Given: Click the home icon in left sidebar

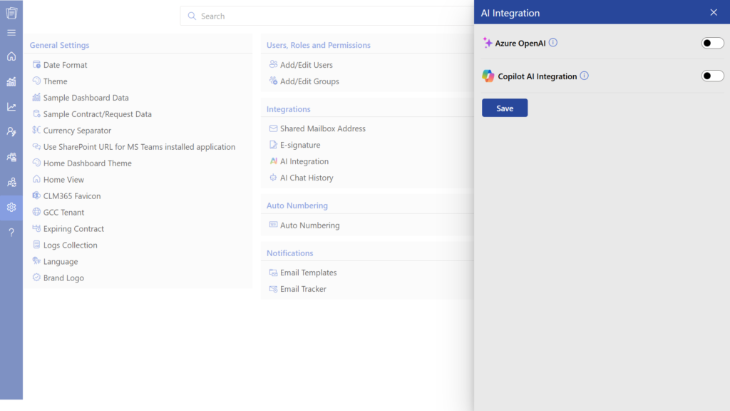Looking at the screenshot, I should point(11,56).
